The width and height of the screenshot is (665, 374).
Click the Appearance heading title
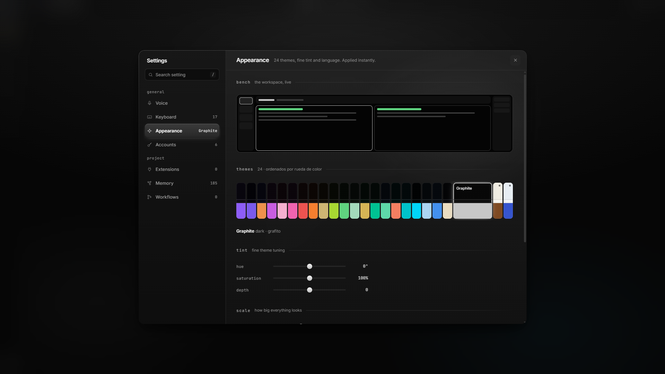tap(253, 60)
